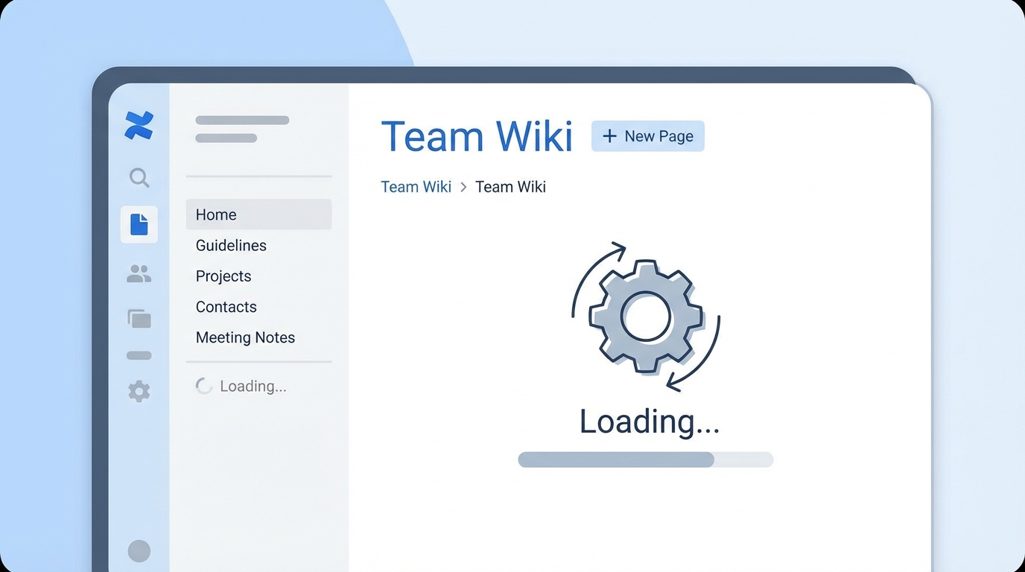Screen dimensions: 1025x572
Task: Open settings with the small gear icon
Action: click(x=139, y=391)
